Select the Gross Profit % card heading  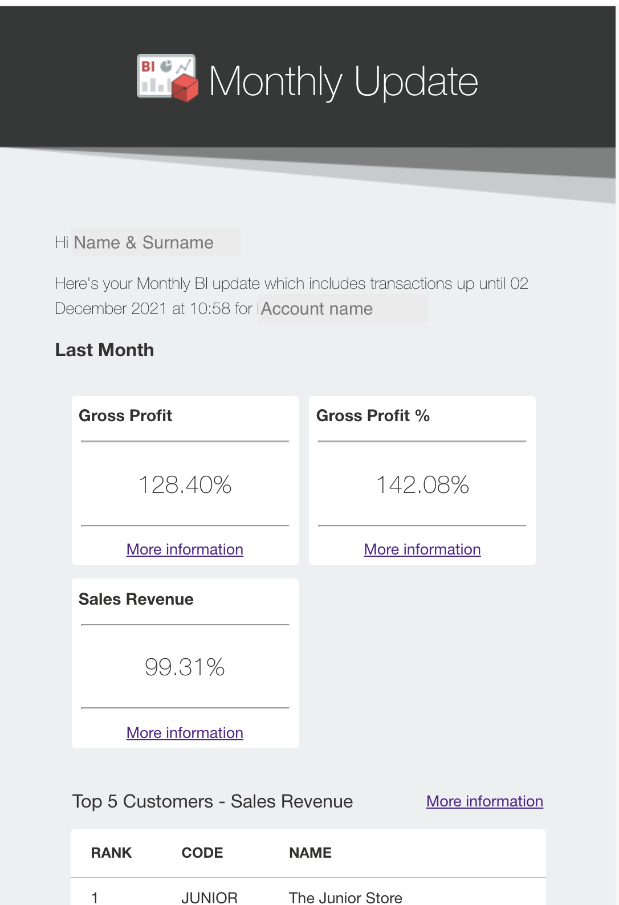point(373,415)
